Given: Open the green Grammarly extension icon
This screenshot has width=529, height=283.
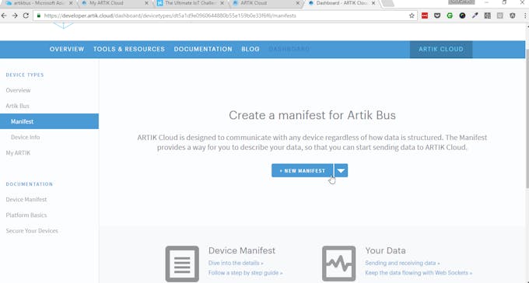Looking at the screenshot, I should click(450, 16).
